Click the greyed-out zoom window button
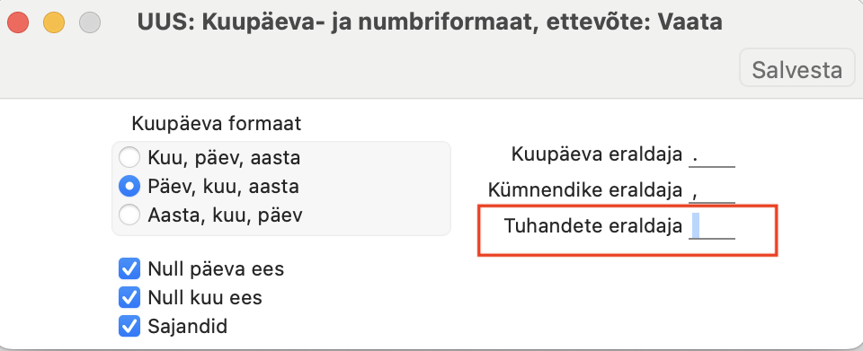Image resolution: width=863 pixels, height=351 pixels. pos(90,22)
